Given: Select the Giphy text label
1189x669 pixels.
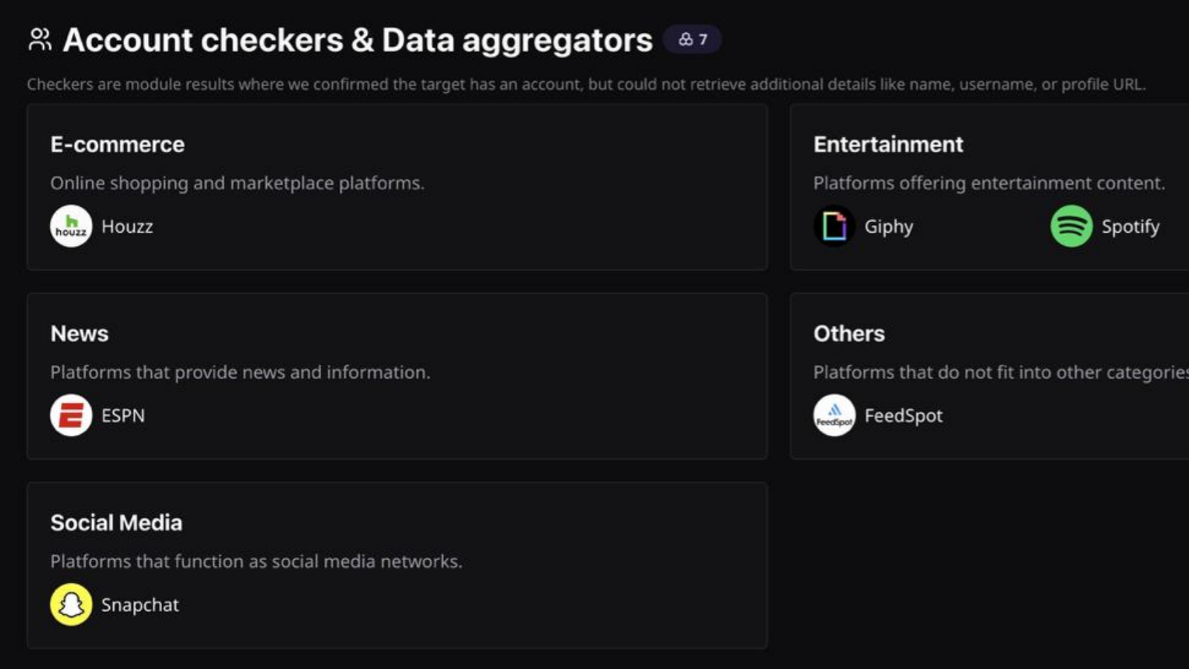Looking at the screenshot, I should click(x=888, y=226).
